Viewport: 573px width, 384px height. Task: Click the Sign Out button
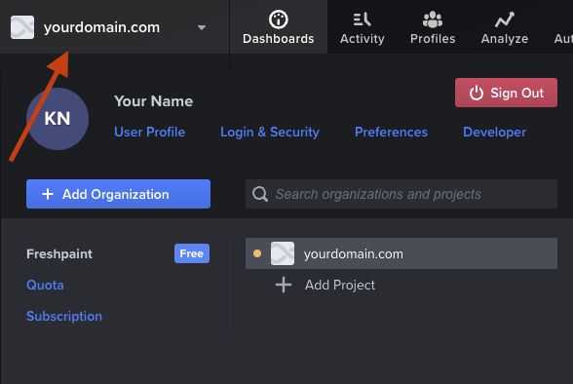[506, 93]
